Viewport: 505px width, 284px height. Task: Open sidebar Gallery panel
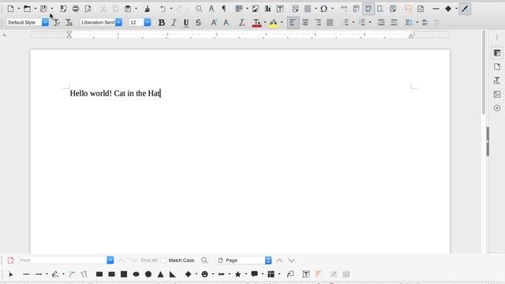point(497,95)
